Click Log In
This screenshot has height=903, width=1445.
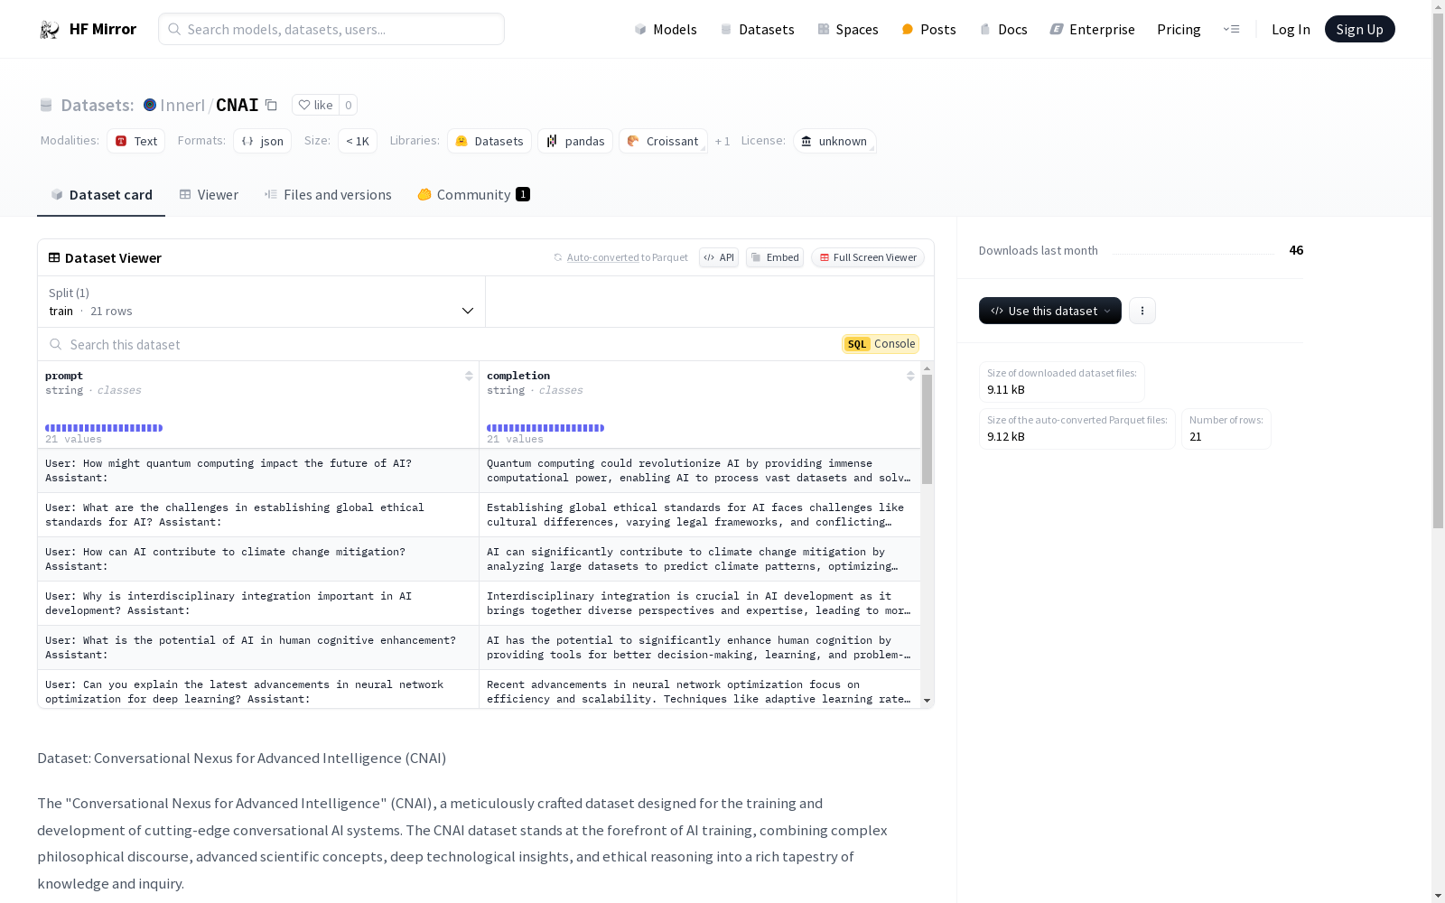pyautogui.click(x=1291, y=29)
